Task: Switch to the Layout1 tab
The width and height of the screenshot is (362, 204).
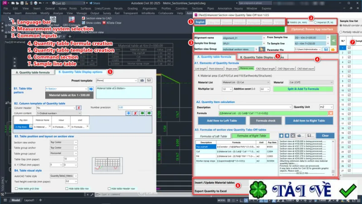Action: point(29,200)
